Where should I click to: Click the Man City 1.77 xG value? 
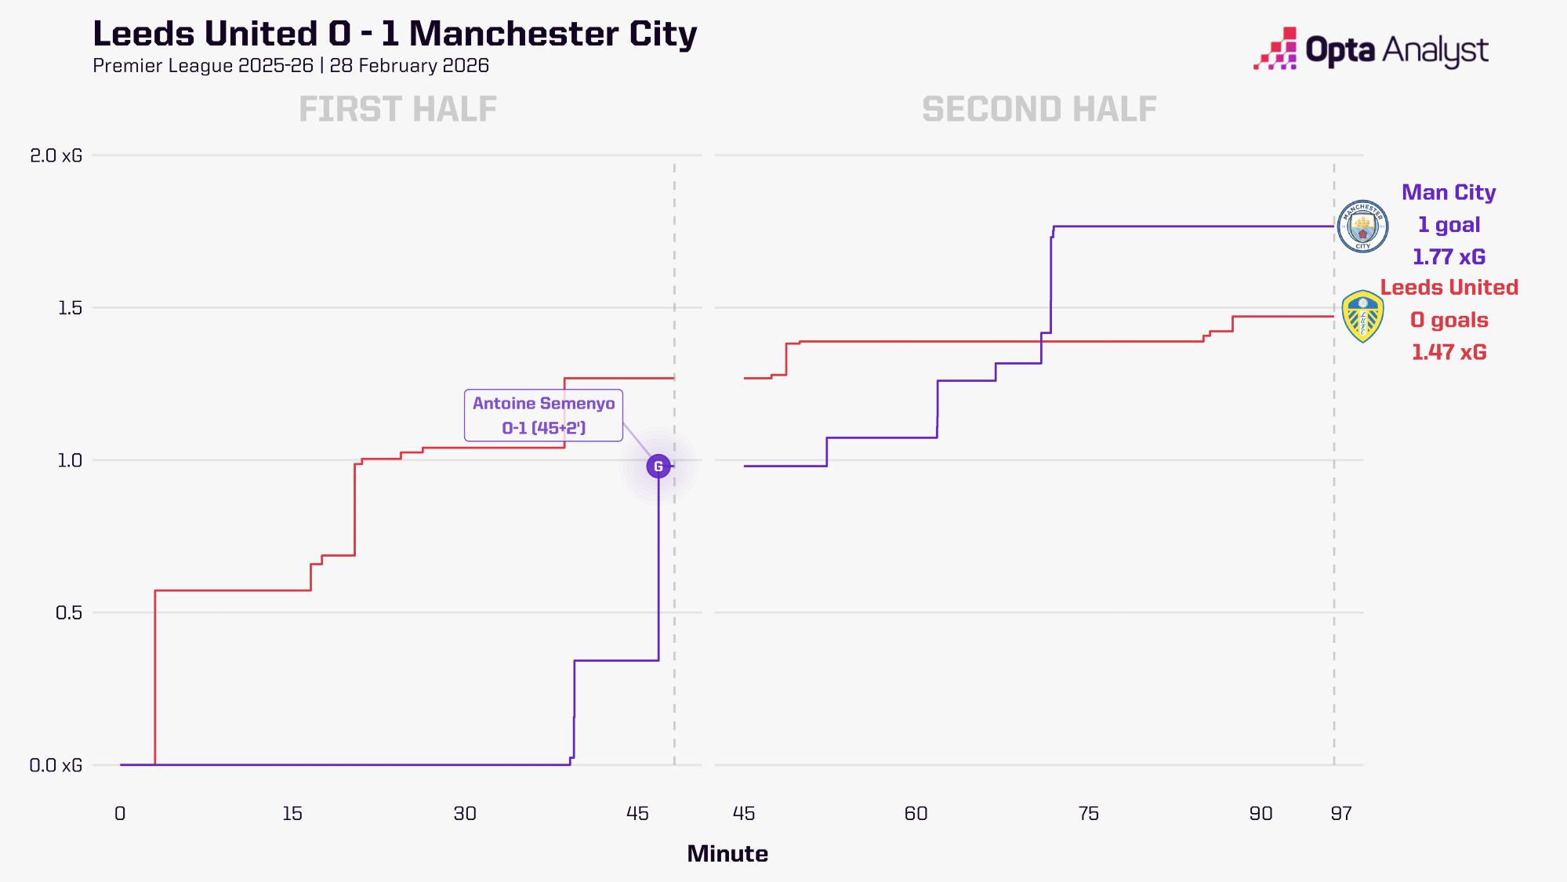point(1448,257)
